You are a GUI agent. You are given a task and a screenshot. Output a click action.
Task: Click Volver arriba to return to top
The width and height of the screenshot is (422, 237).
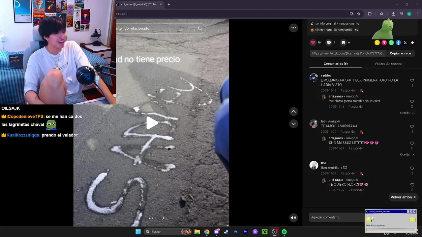[403, 197]
